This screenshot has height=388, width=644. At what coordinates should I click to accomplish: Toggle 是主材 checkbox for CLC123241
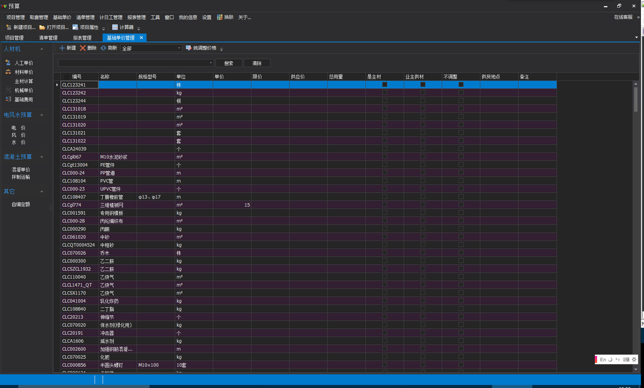click(x=385, y=85)
